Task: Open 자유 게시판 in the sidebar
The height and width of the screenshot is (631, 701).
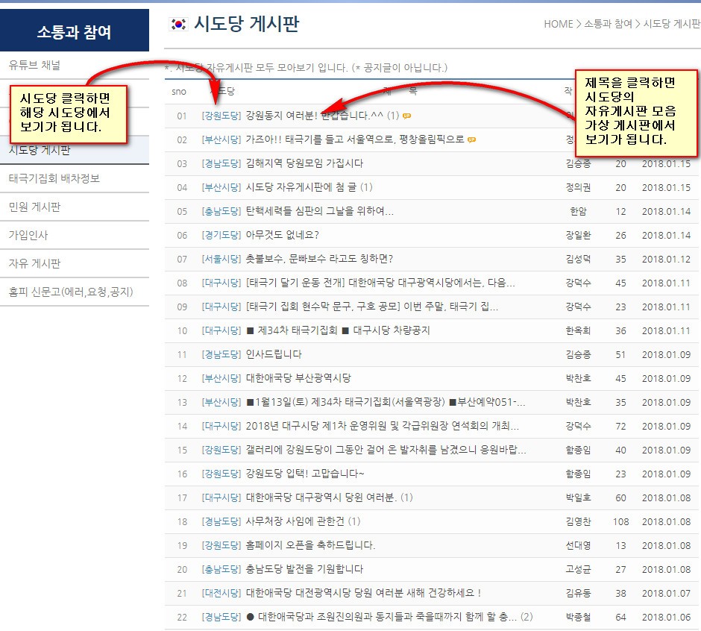Action: [x=34, y=263]
